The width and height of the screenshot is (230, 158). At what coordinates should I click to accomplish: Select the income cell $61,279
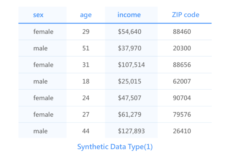tap(130, 115)
